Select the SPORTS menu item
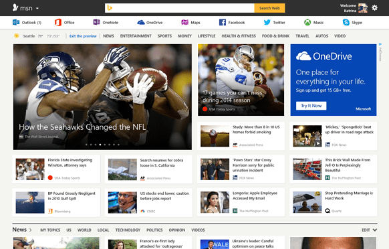This screenshot has height=249, width=389. (164, 36)
